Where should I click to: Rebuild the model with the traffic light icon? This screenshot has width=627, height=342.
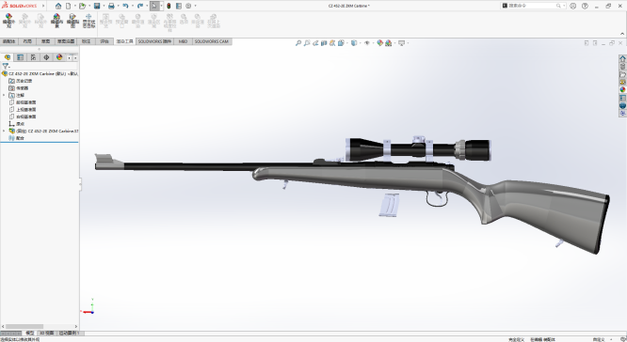(x=169, y=6)
